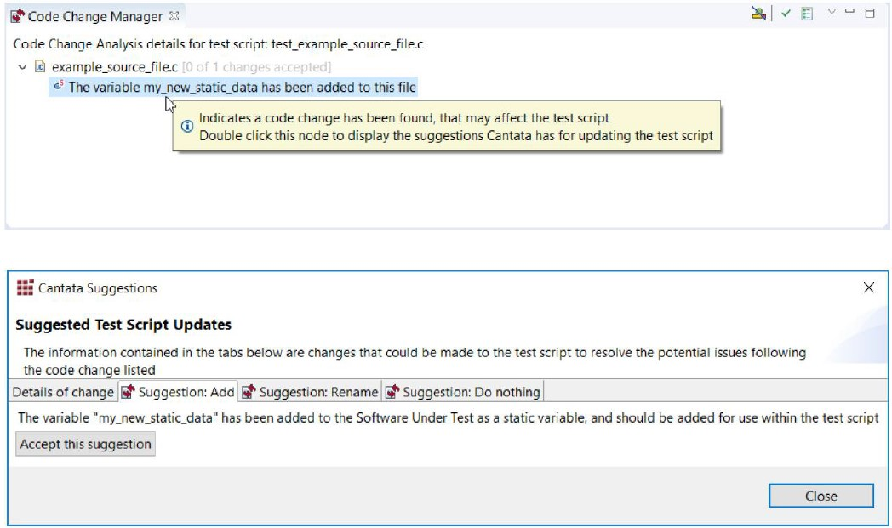This screenshot has height=528, width=892.
Task: Click the suggestion description about my_new_static_data static variable
Action: 449,417
